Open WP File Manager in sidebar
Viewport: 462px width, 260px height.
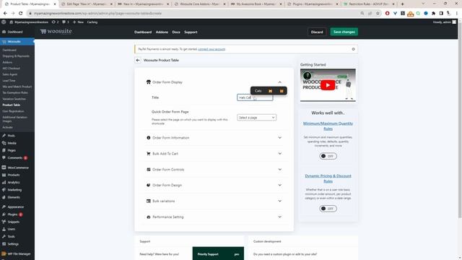click(17, 253)
